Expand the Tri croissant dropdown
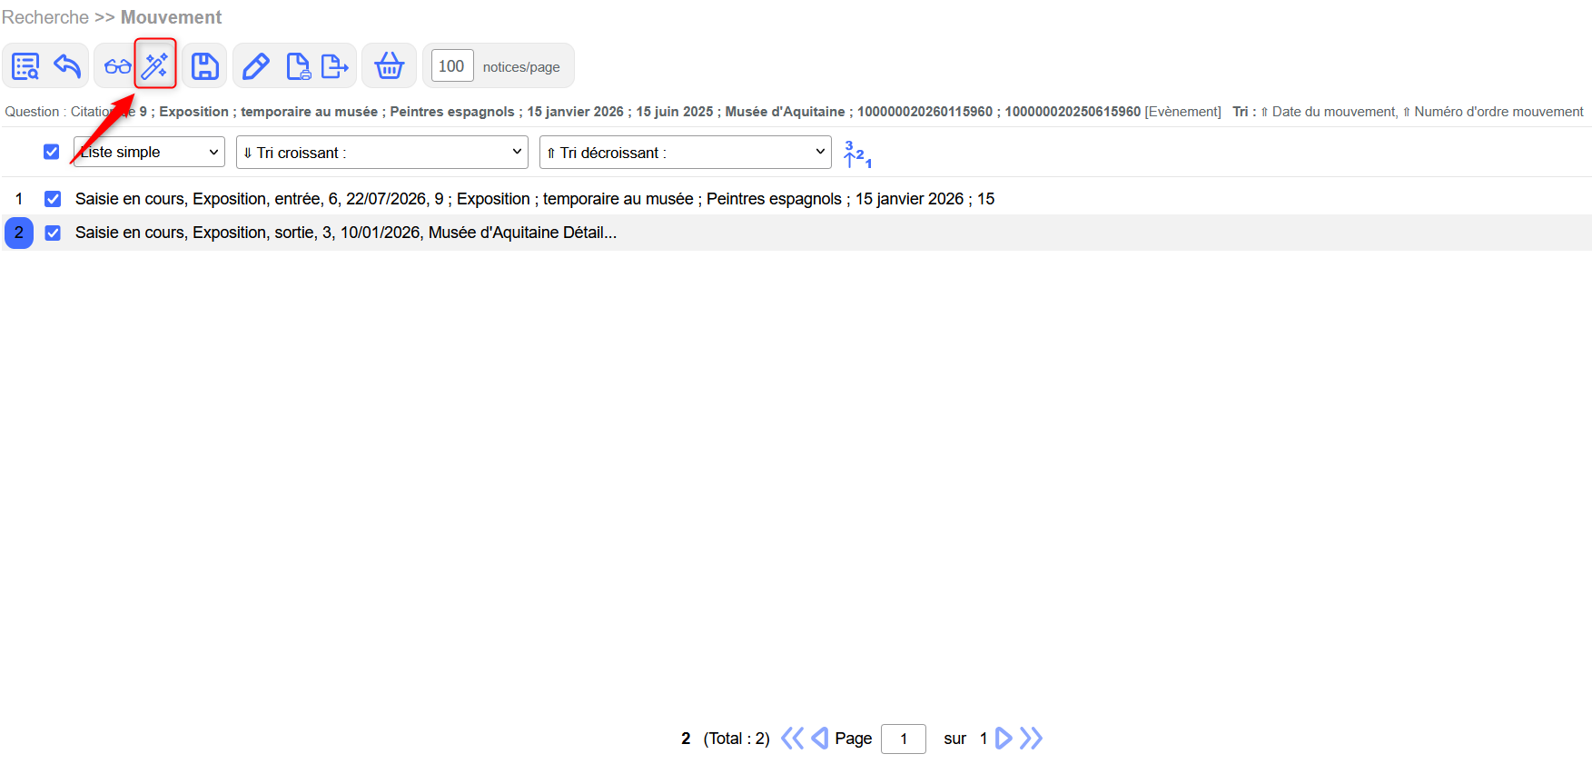The height and width of the screenshot is (764, 1592). [381, 152]
